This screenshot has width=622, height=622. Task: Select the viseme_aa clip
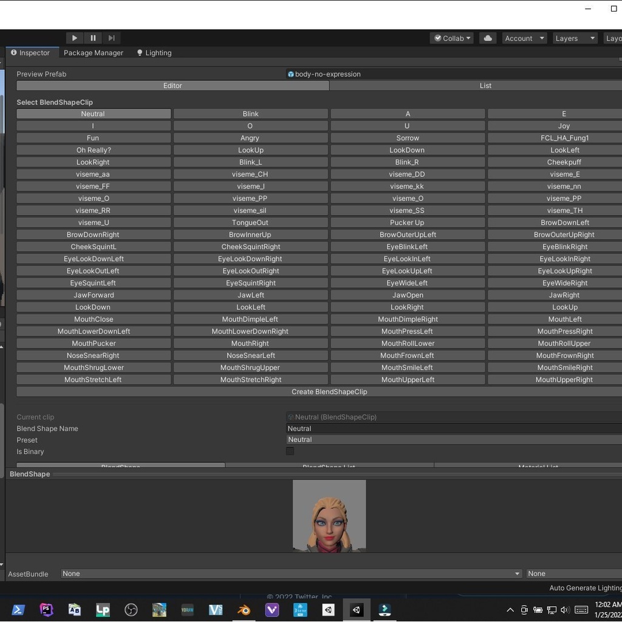94,174
